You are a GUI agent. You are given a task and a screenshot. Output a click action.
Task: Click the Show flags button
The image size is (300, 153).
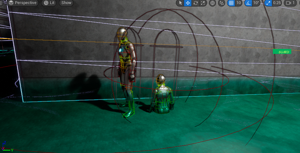66,3
